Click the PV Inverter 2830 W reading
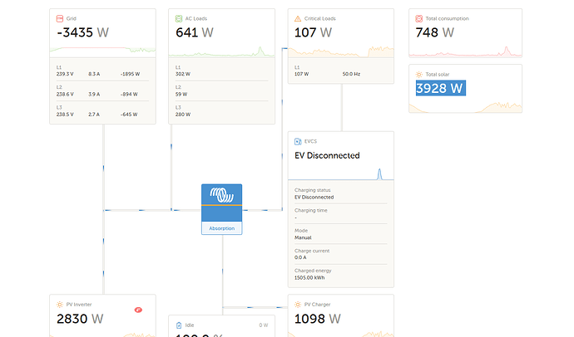This screenshot has height=337, width=574. [x=80, y=319]
